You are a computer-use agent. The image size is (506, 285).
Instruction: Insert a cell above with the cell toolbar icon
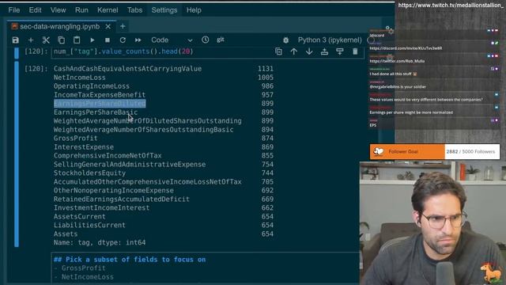(x=324, y=51)
